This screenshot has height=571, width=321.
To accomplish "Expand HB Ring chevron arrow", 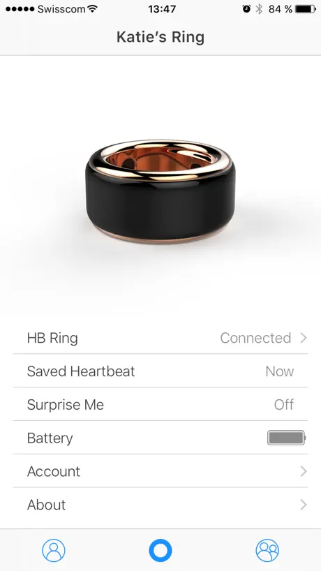I will click(x=304, y=338).
